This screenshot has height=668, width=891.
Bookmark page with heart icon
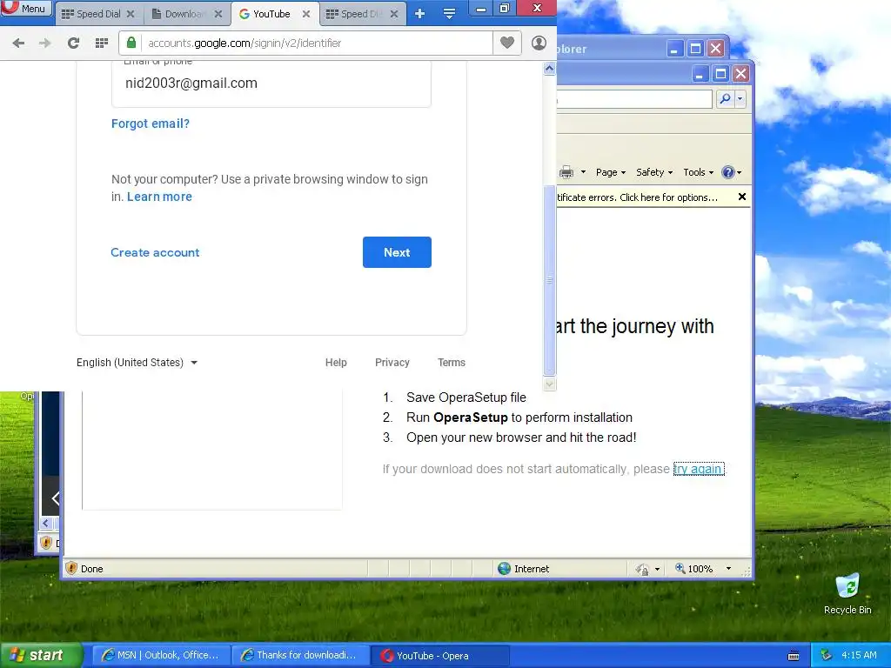tap(507, 43)
